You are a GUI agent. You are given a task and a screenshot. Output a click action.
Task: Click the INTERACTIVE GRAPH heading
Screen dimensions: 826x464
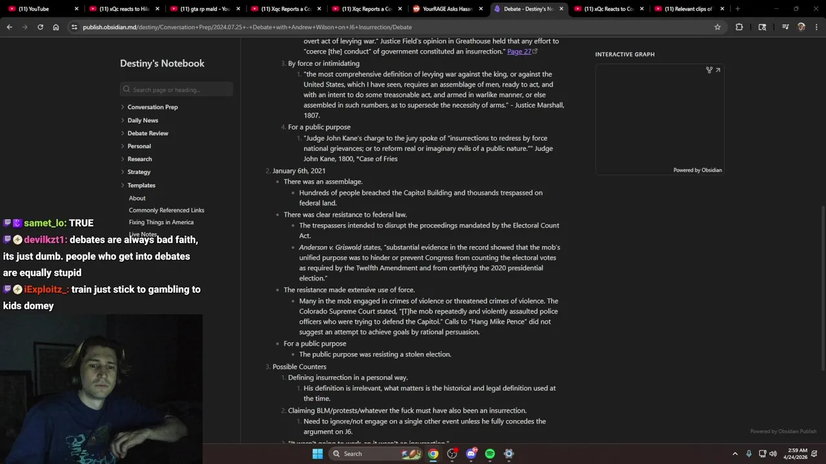[x=625, y=54]
